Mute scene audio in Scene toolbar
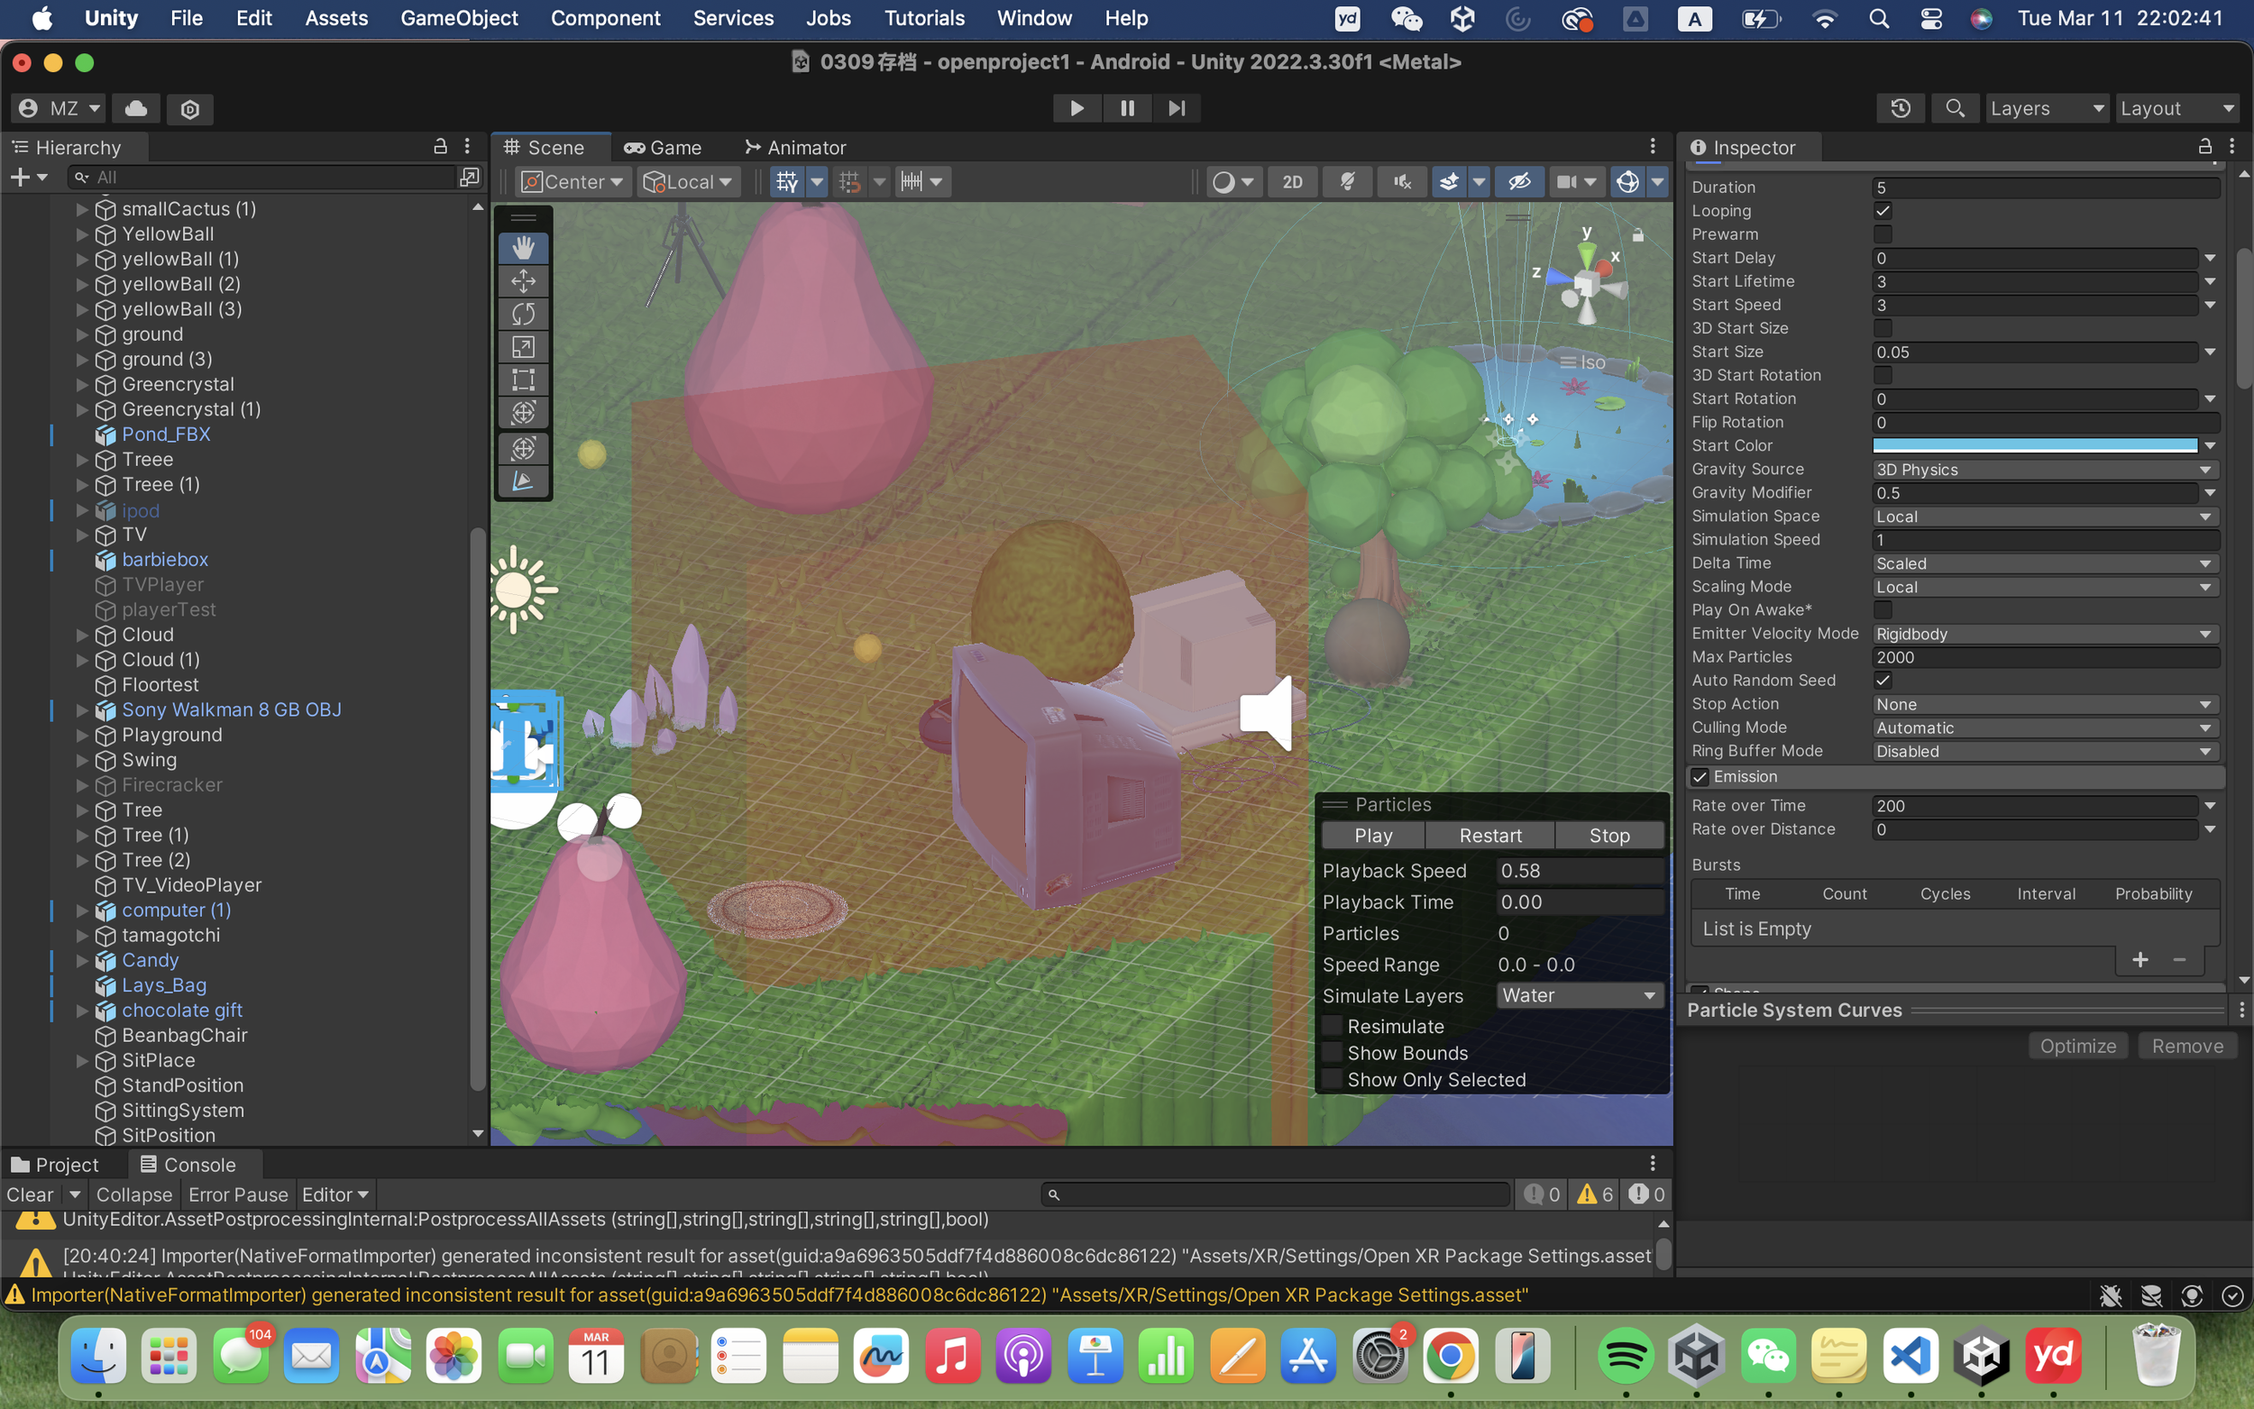The width and height of the screenshot is (2254, 1409). tap(1401, 182)
